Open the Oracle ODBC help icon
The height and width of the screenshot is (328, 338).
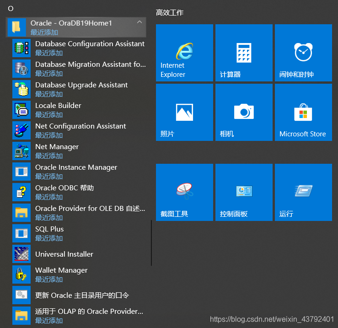coord(21,192)
